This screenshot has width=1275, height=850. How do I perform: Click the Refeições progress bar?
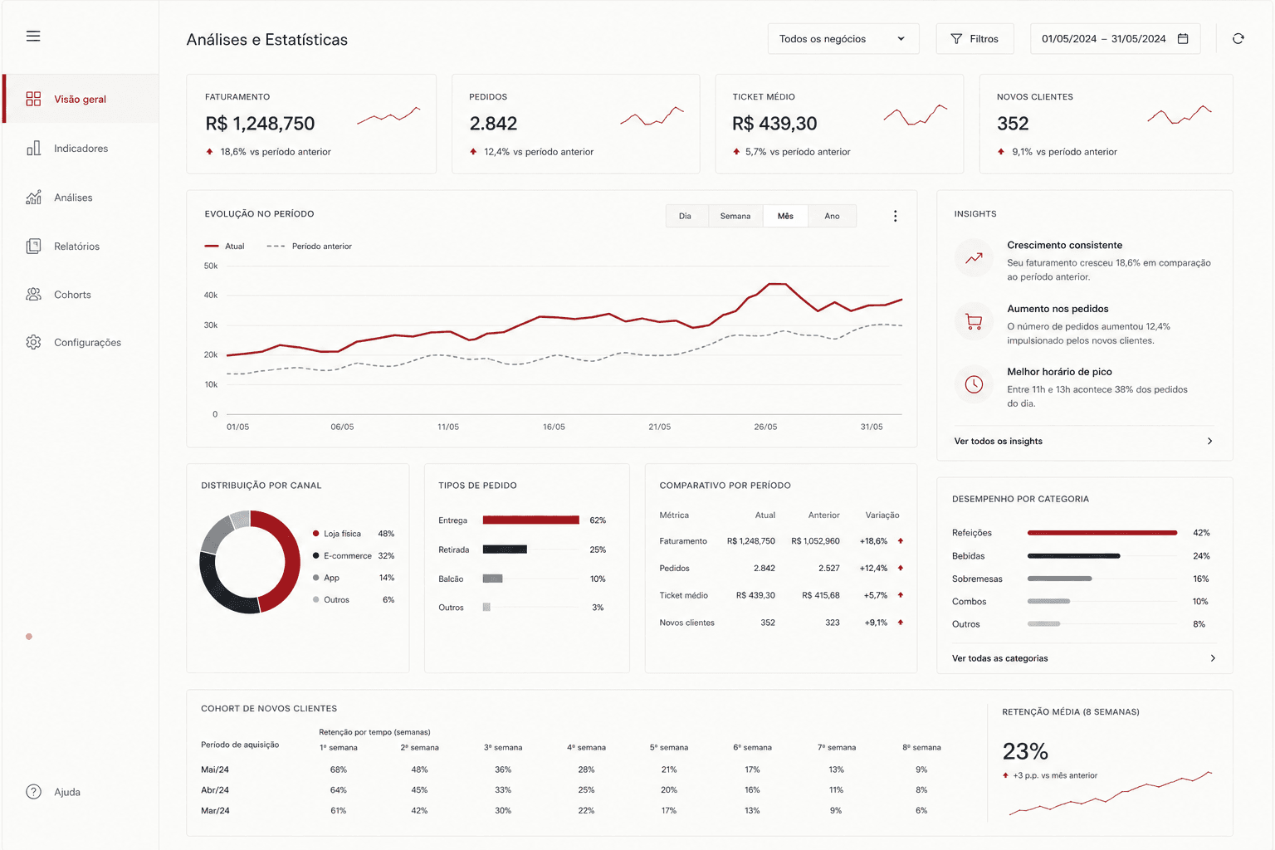(1102, 533)
